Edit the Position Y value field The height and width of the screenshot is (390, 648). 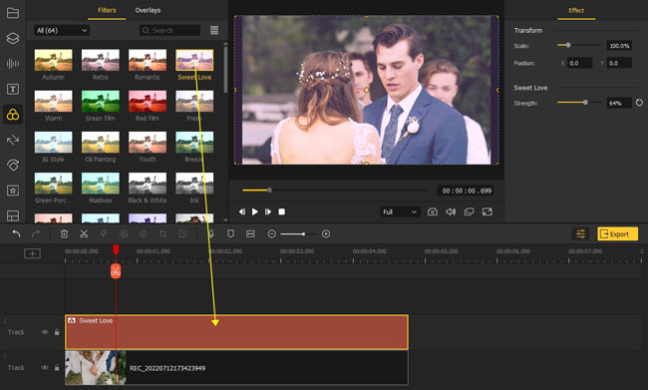[x=619, y=63]
